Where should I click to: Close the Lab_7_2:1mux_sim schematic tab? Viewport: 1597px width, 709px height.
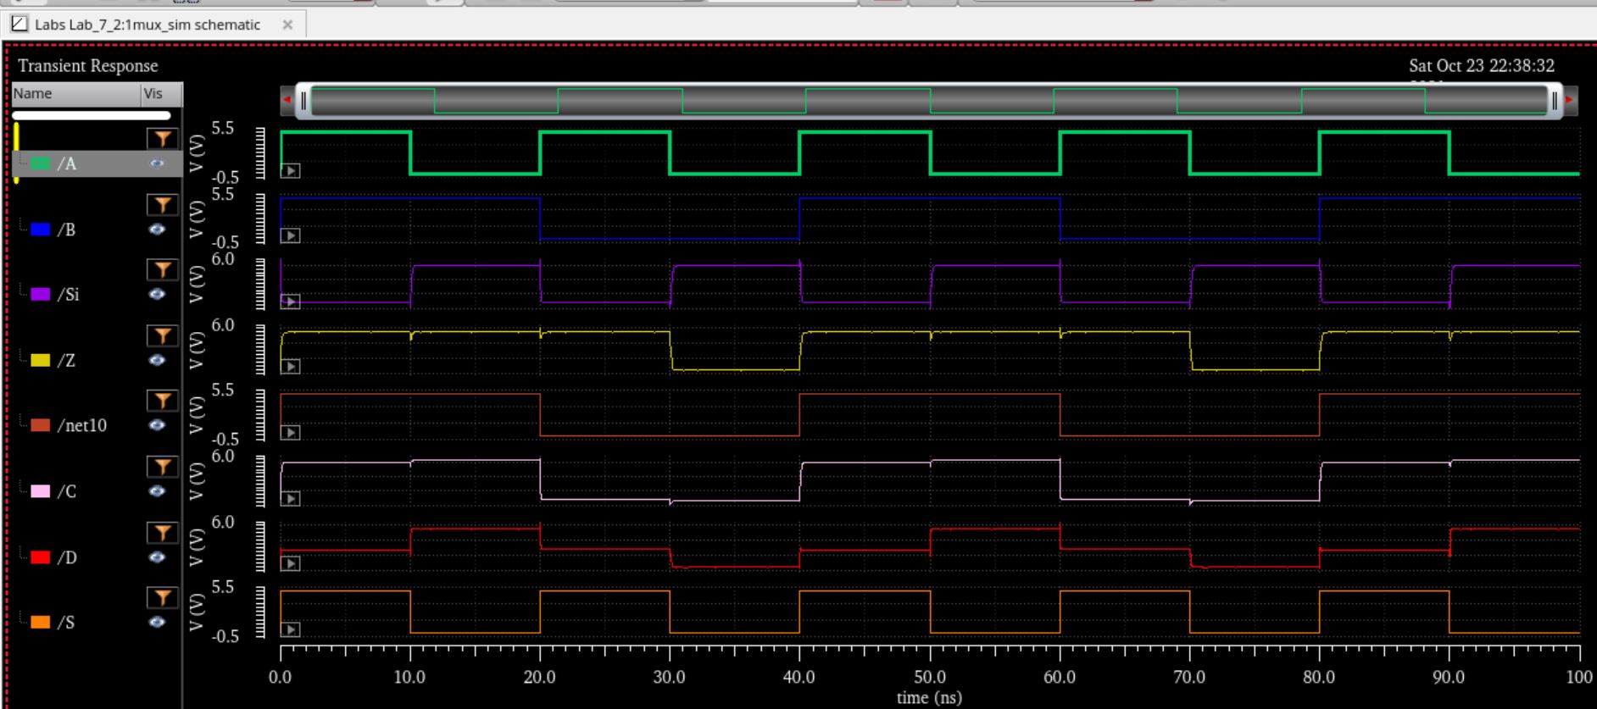pos(287,25)
